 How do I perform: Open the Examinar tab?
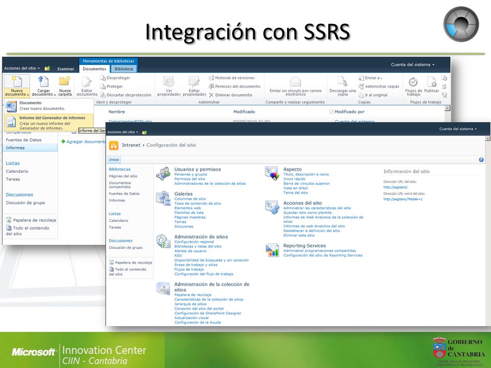66,69
